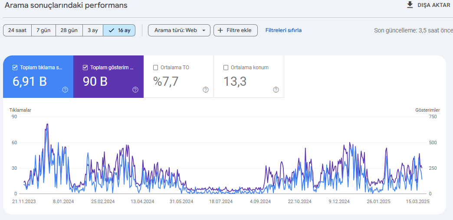The height and width of the screenshot is (220, 453).
Task: Click dropdown arrow next to Web
Action: click(204, 30)
